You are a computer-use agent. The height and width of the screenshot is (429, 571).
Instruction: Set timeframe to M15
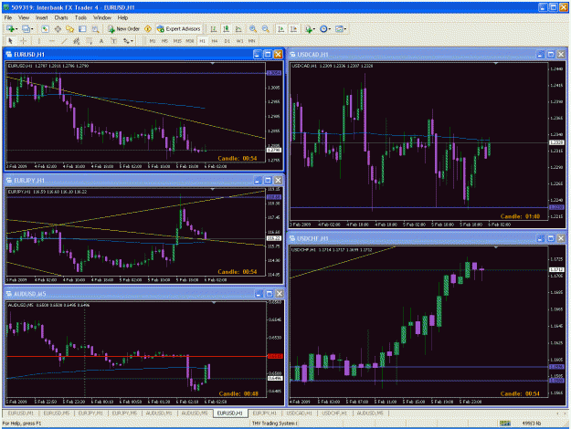click(x=177, y=41)
